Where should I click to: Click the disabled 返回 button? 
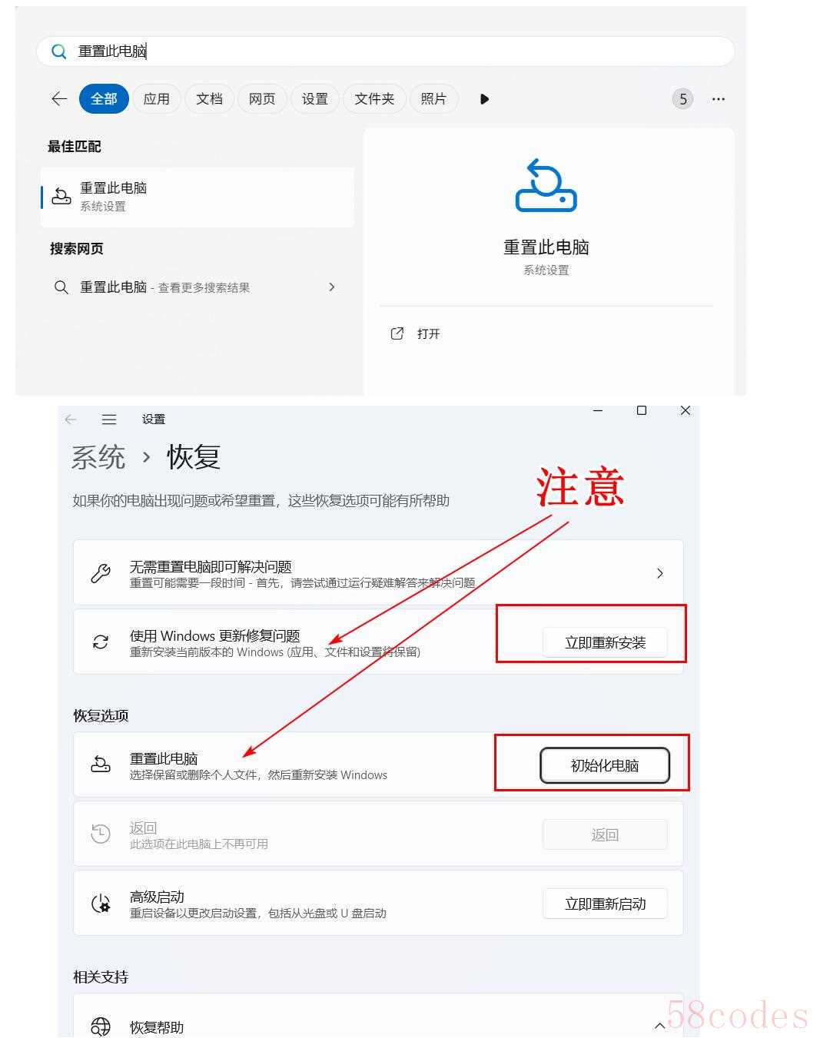tap(605, 834)
